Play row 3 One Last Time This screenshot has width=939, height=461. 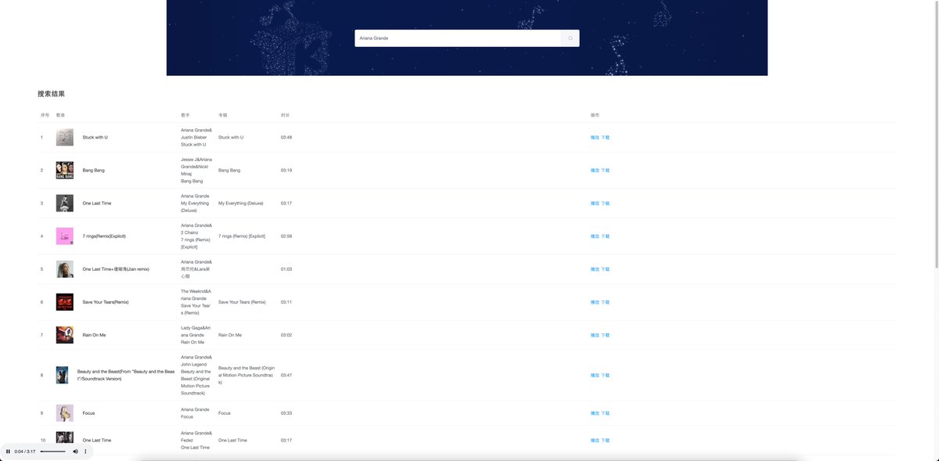[595, 203]
